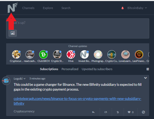Click the Channel updates heading
The image size is (154, 119).
pos(78,46)
